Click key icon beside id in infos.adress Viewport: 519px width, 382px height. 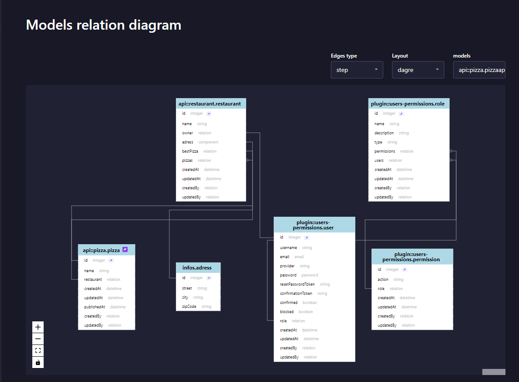point(209,278)
